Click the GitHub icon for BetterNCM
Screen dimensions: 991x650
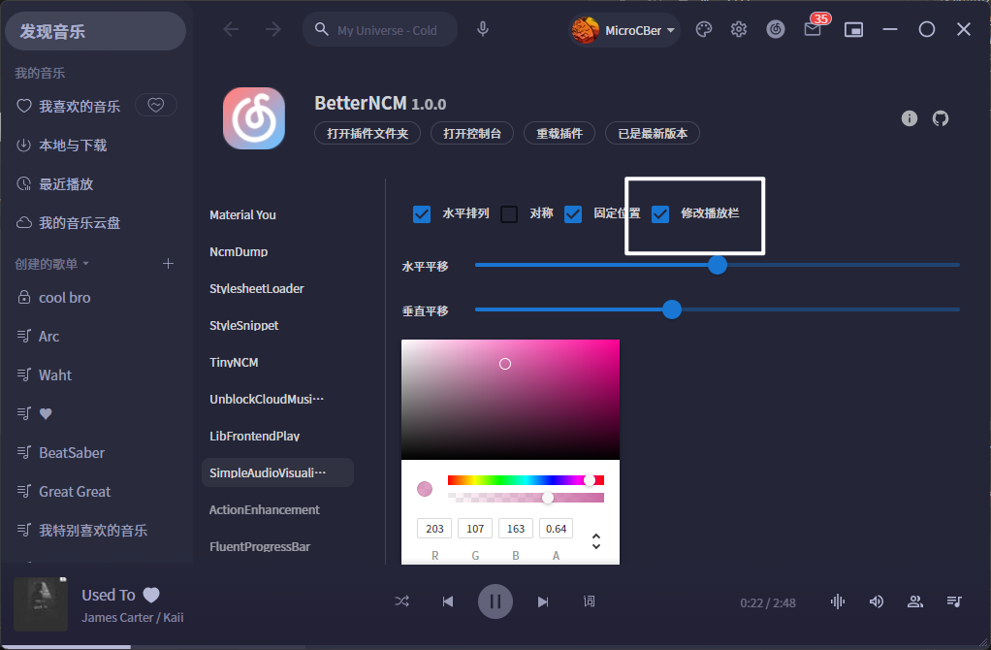(940, 118)
